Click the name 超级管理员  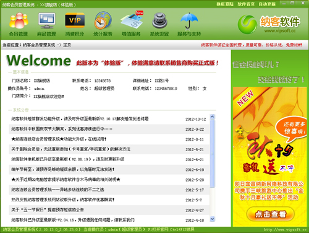pos(104,89)
